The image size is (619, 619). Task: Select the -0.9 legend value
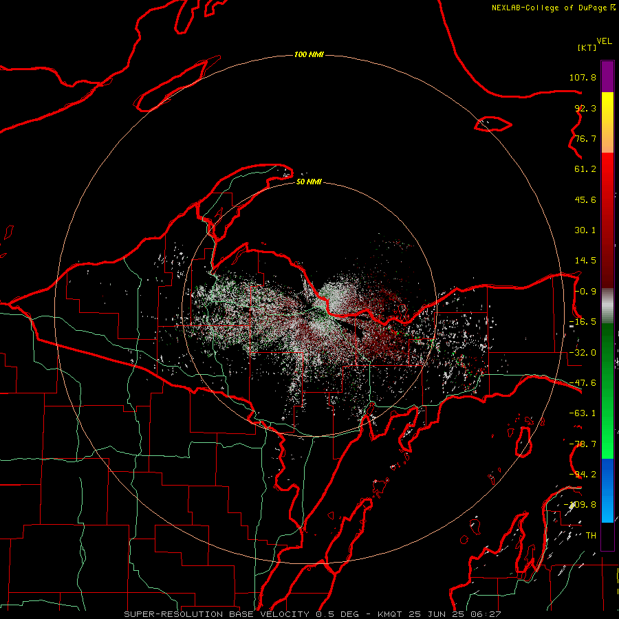(585, 292)
